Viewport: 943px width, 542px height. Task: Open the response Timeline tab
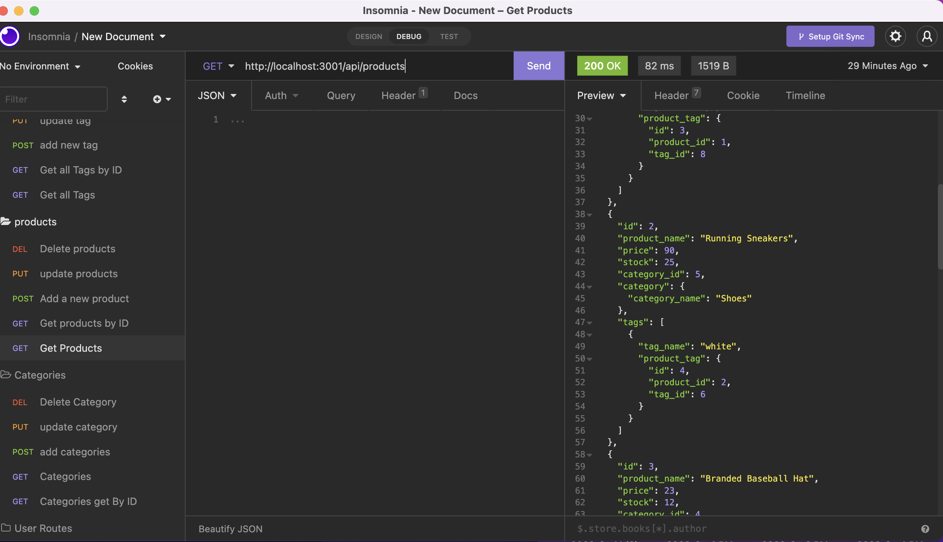coord(805,96)
